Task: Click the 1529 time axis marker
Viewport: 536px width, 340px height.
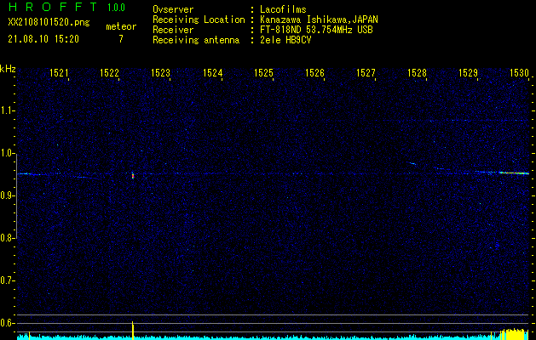Action: coord(468,73)
